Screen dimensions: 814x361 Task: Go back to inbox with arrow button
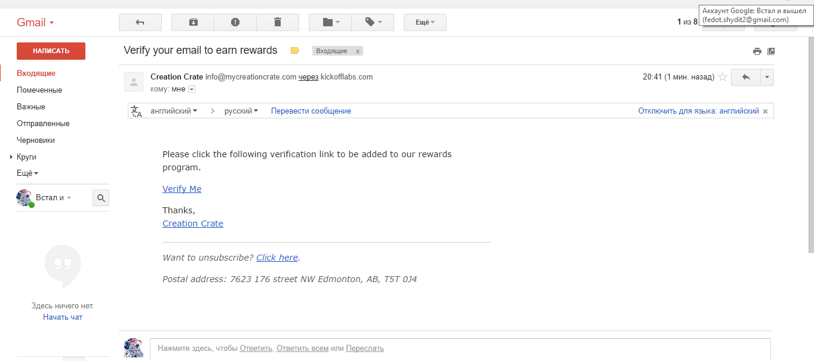(x=140, y=22)
